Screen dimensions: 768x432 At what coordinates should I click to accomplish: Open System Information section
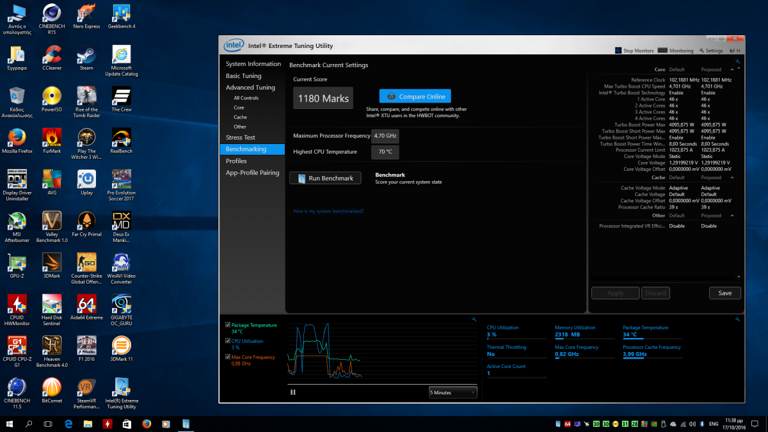[x=253, y=64]
